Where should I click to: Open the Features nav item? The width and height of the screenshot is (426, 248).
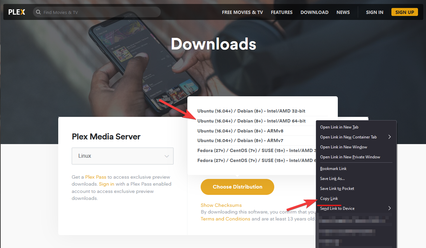(282, 12)
